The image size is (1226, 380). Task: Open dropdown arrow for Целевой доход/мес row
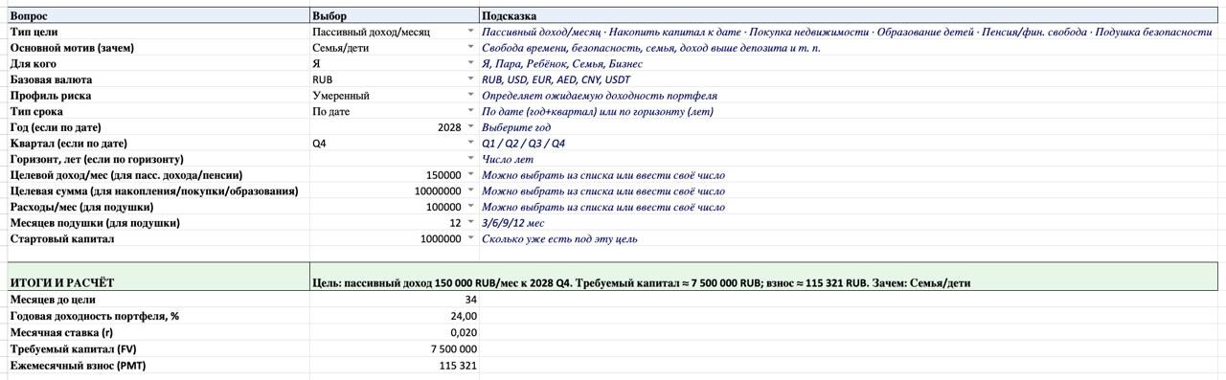(470, 175)
